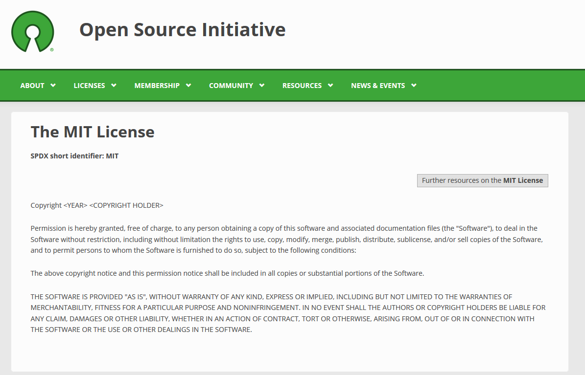Image resolution: width=585 pixels, height=375 pixels.
Task: Expand the Resources dropdown chevron
Action: 330,85
